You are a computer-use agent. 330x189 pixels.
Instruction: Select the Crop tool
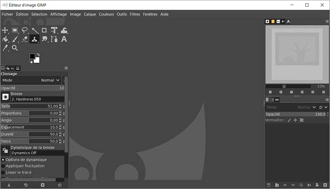coord(44,30)
